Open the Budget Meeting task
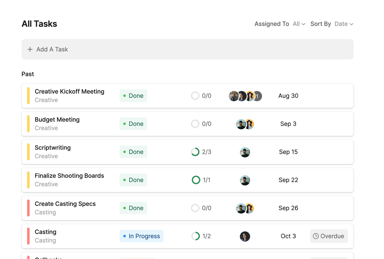Image resolution: width=384 pixels, height=259 pixels. pyautogui.click(x=57, y=120)
